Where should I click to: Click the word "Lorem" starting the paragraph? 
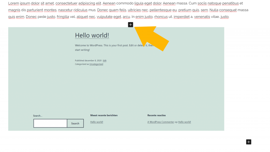(x=13, y=3)
